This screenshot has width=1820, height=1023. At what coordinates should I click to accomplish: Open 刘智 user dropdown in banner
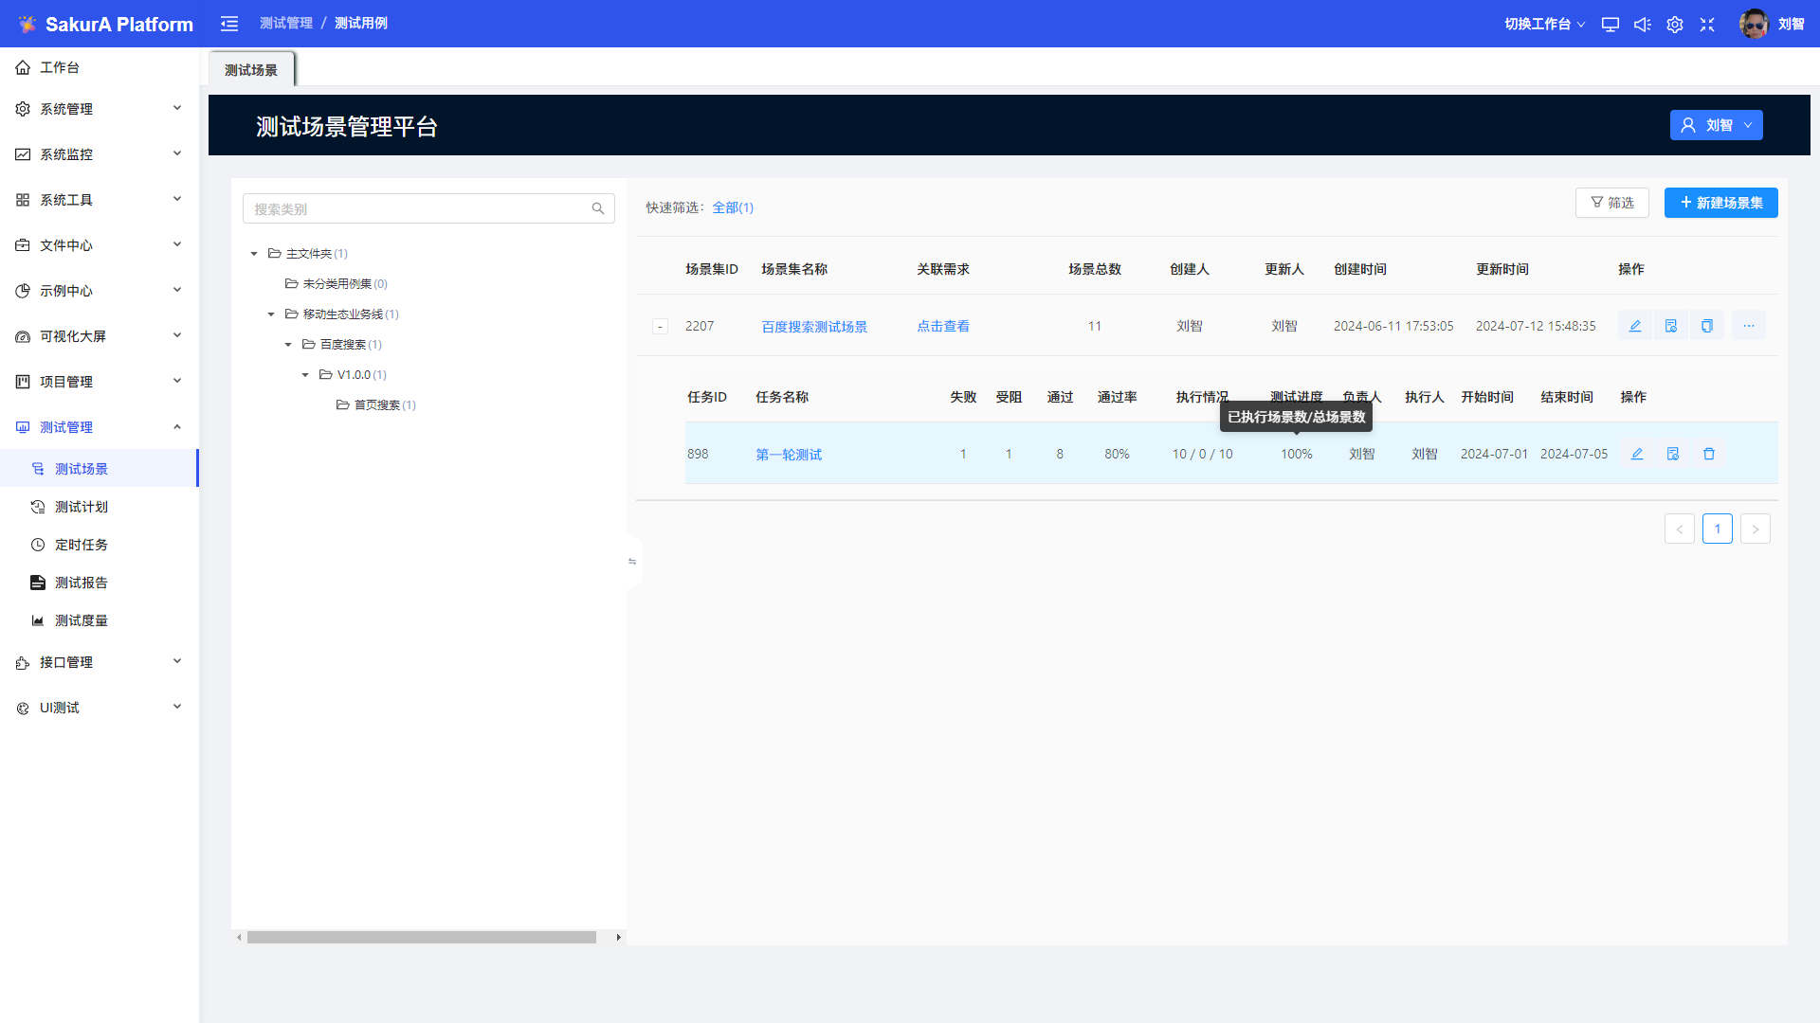pyautogui.click(x=1716, y=125)
